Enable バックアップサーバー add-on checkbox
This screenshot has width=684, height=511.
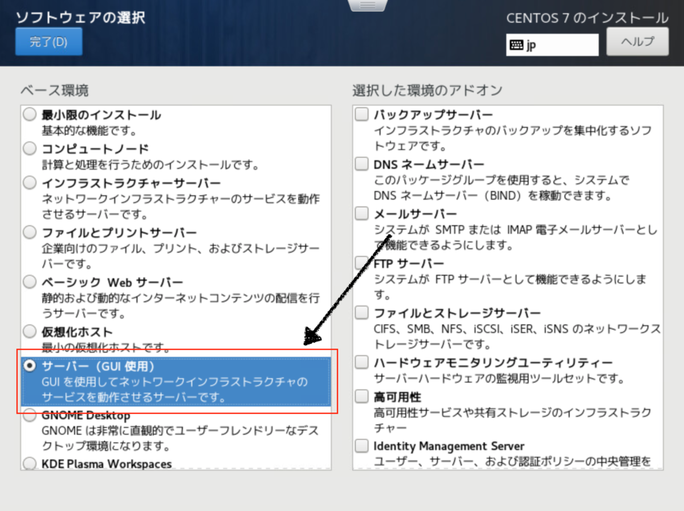click(x=362, y=115)
